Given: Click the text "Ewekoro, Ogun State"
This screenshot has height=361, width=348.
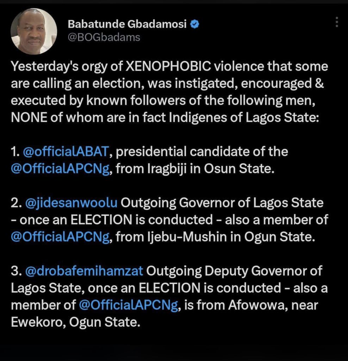Looking at the screenshot, I should tap(75, 322).
